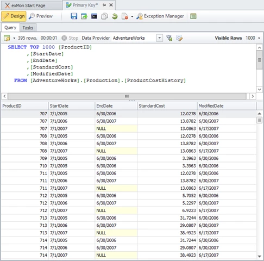Image resolution: width=264 pixels, height=261 pixels.
Task: Click the StandardCost column header
Action: [167, 106]
